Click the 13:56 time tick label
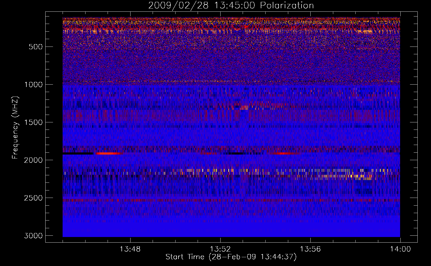Image resolution: width=431 pixels, height=266 pixels. [310, 249]
